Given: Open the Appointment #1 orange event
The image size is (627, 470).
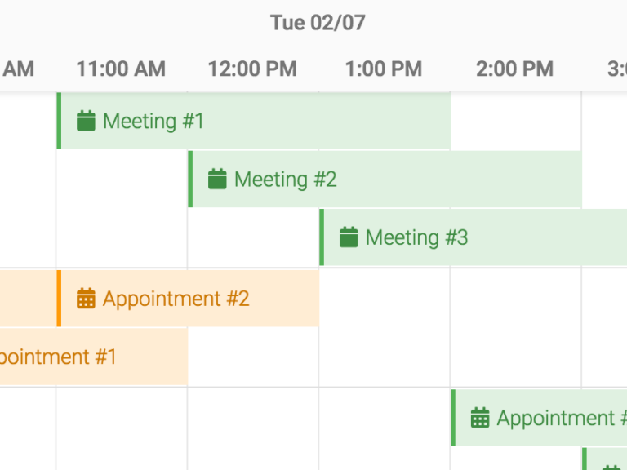Looking at the screenshot, I should click(x=94, y=357).
